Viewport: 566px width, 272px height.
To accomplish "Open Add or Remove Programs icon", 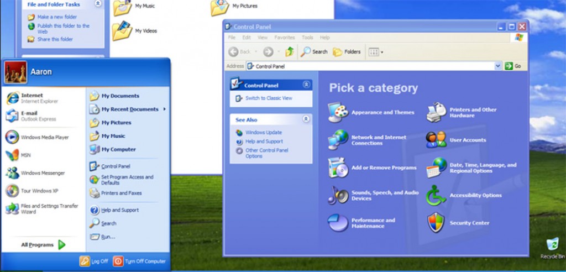I will pyautogui.click(x=338, y=168).
